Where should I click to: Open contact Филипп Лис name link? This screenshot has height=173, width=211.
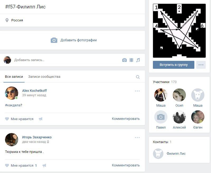coord(176,153)
